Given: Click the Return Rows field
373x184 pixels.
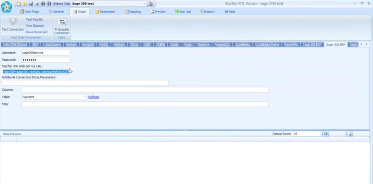Looking at the screenshot, I should 307,134.
